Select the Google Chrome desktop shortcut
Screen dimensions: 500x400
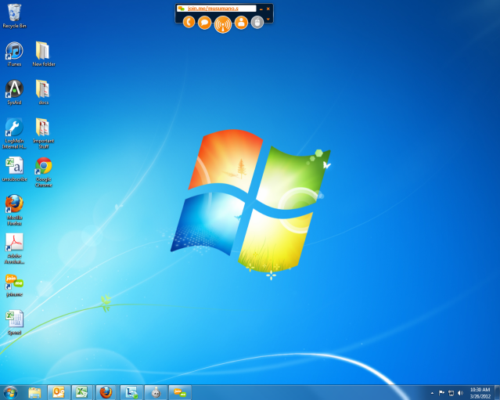[44, 172]
